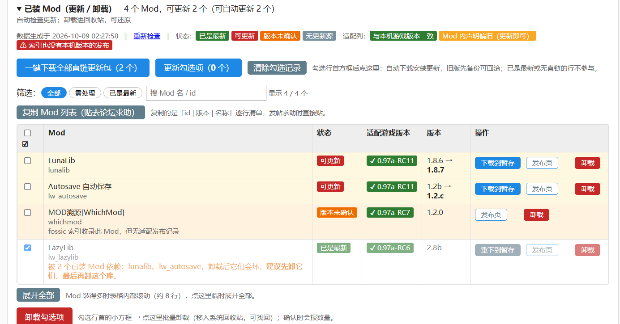Open 发布页 for MOD溯源[WhichMod]
The width and height of the screenshot is (620, 324).
[x=491, y=215]
